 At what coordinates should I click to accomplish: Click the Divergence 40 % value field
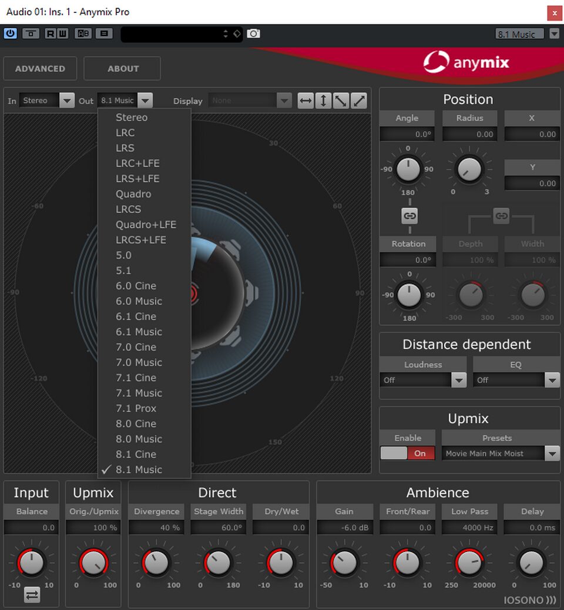tap(156, 528)
